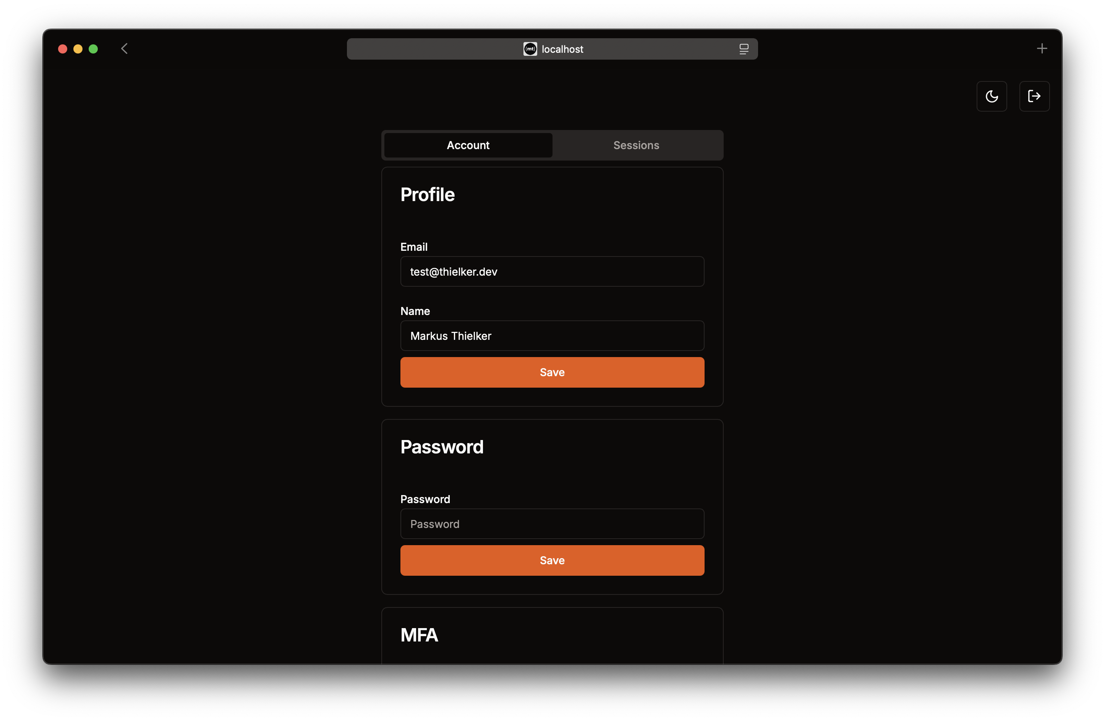The image size is (1105, 721).
Task: Click the Password section heading
Action: 442,447
